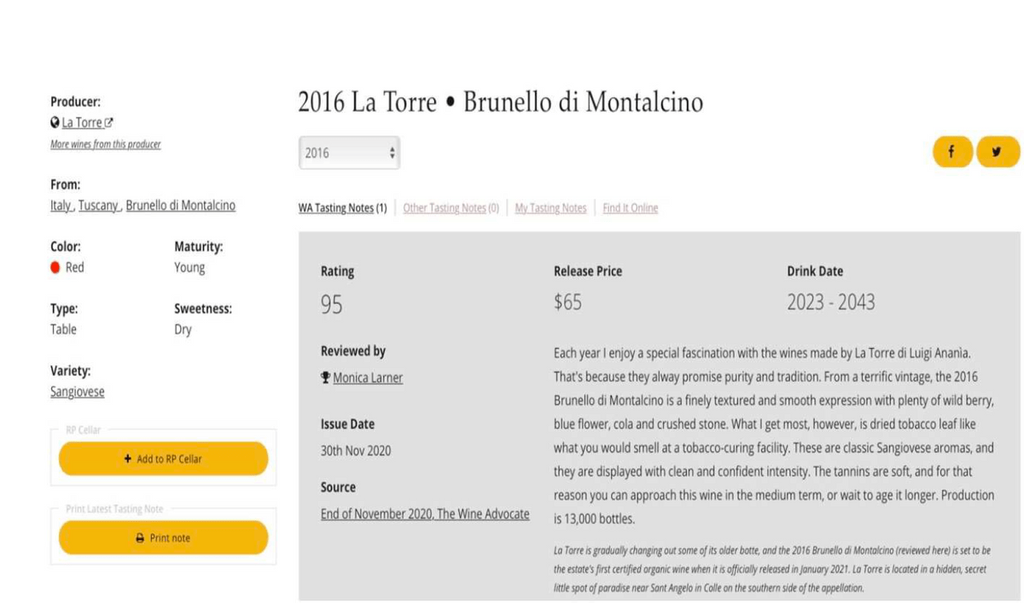
Task: Open the Sangiovese variety link
Action: (x=77, y=391)
